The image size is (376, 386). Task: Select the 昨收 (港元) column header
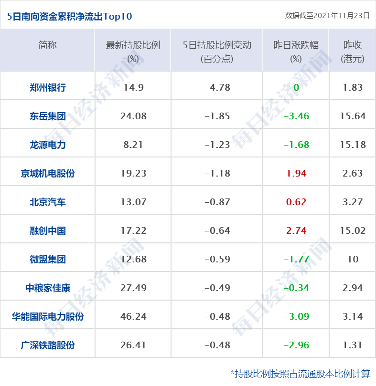353,51
